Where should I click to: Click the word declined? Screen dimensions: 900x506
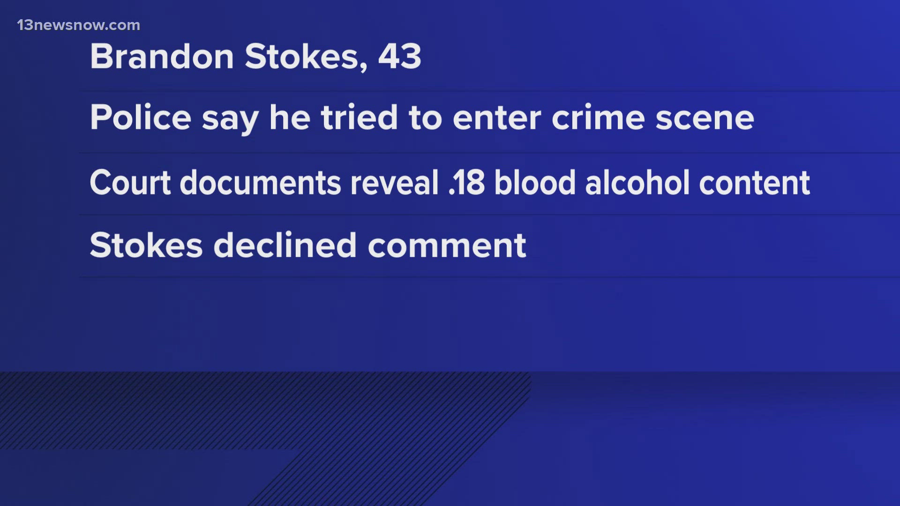[x=285, y=245]
